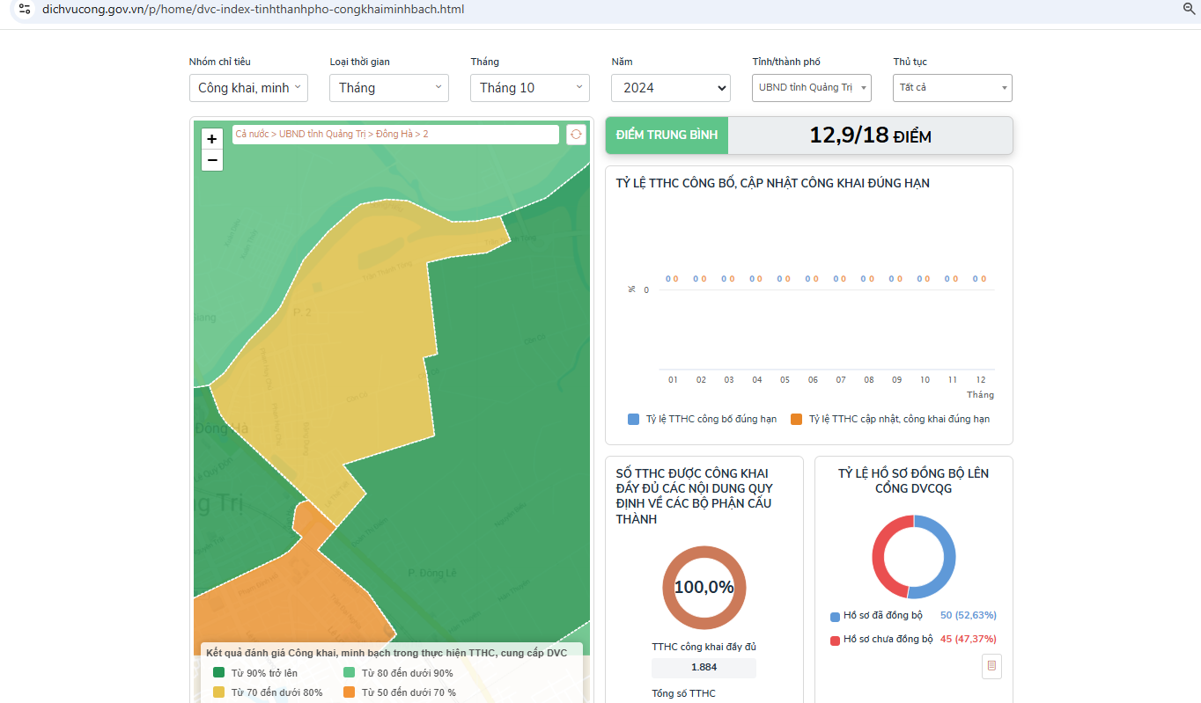Open the Năm 2024 year dropdown
Viewport: 1201px width, 703px height.
pyautogui.click(x=671, y=88)
